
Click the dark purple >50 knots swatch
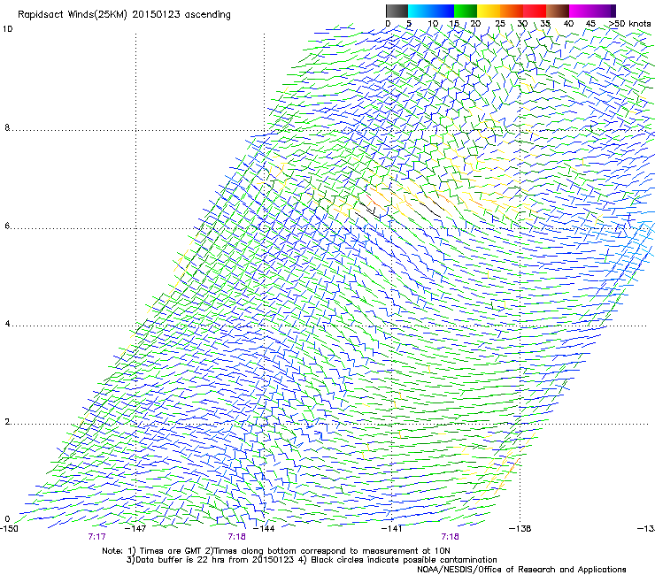613,11
